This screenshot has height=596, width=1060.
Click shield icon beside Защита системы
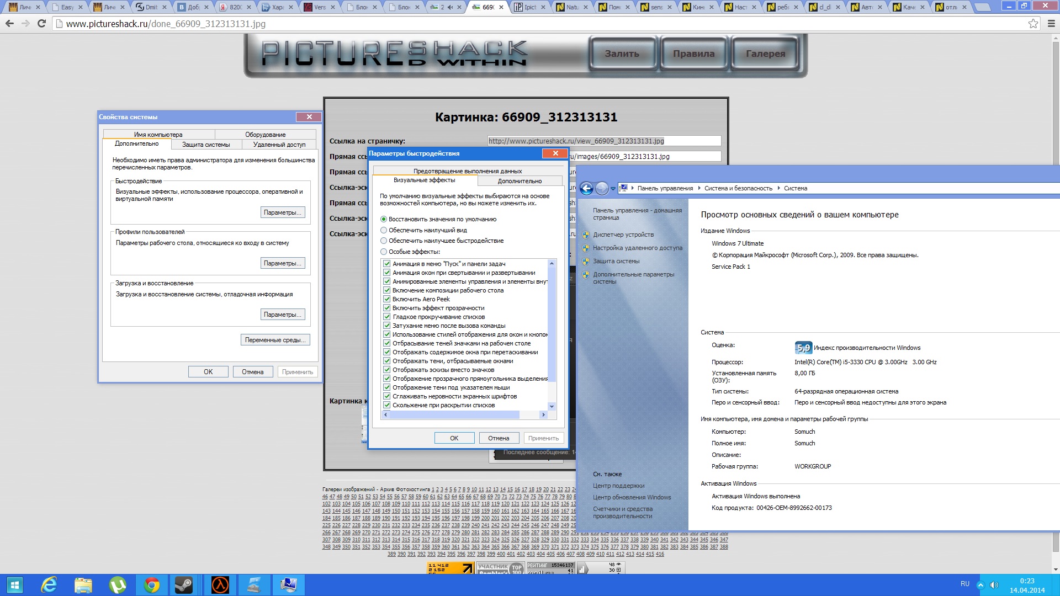coord(586,262)
